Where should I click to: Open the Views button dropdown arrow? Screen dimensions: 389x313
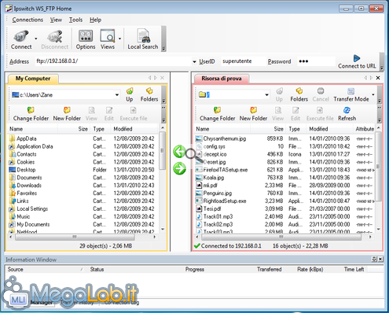pyautogui.click(x=119, y=39)
